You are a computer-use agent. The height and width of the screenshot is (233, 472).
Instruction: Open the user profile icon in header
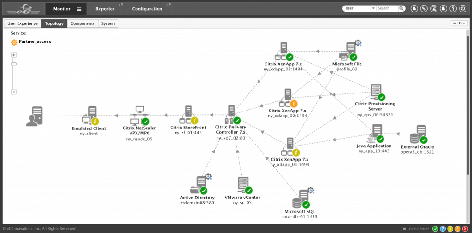coord(414,9)
